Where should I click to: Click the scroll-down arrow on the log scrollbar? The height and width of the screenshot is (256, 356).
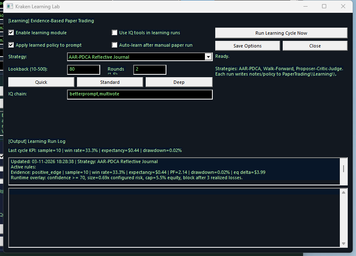pos(344,243)
